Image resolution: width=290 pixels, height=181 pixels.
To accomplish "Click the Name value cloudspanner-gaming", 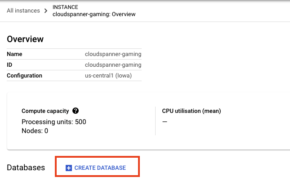I will [113, 54].
